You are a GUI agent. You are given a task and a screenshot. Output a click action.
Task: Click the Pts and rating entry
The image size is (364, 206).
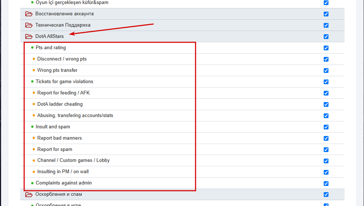pos(51,48)
